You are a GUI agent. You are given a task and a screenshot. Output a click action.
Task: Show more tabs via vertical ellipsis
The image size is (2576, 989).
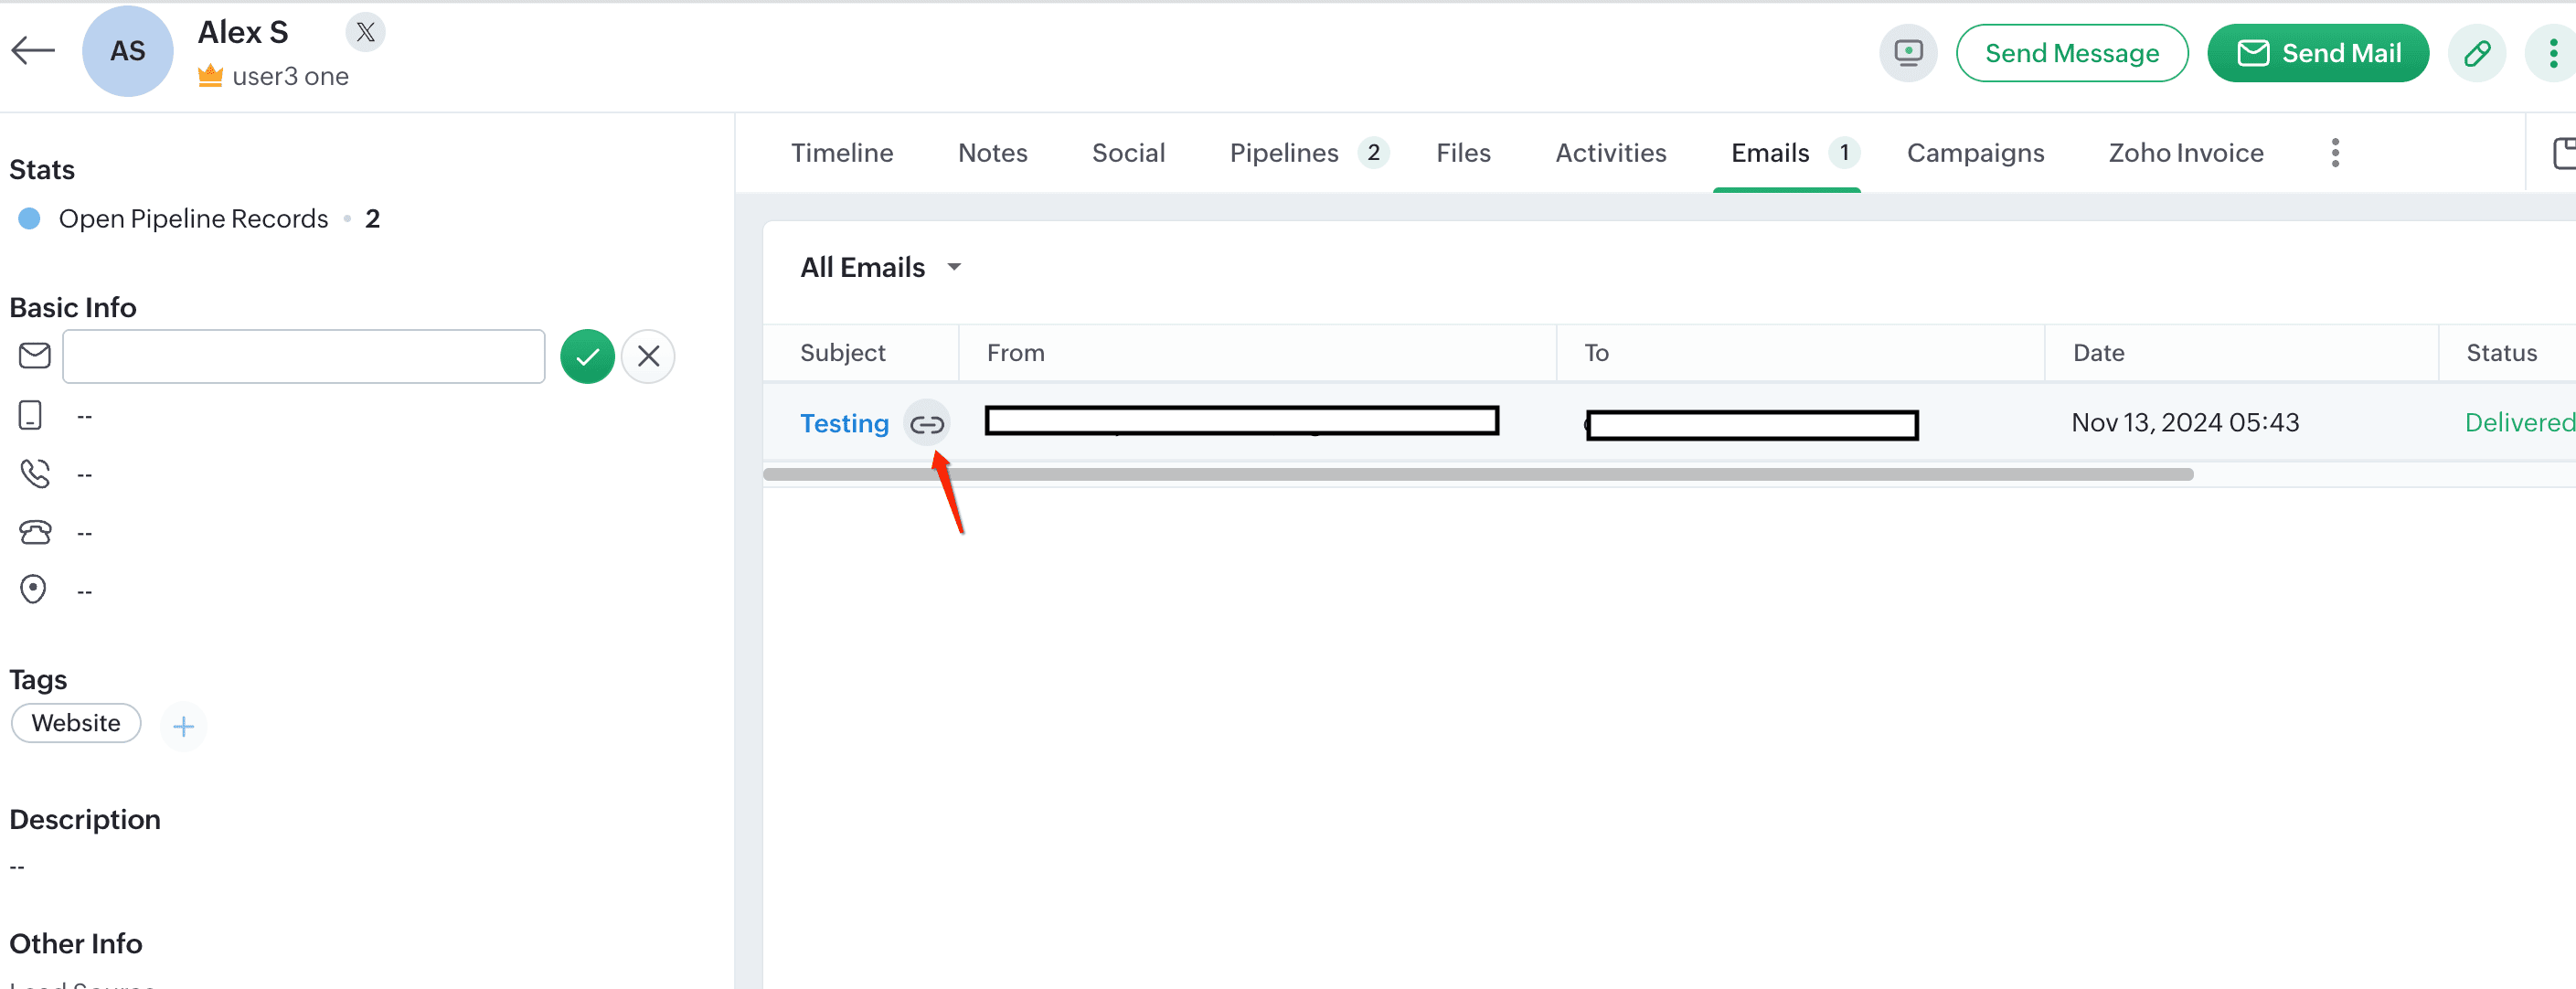pos(2335,153)
